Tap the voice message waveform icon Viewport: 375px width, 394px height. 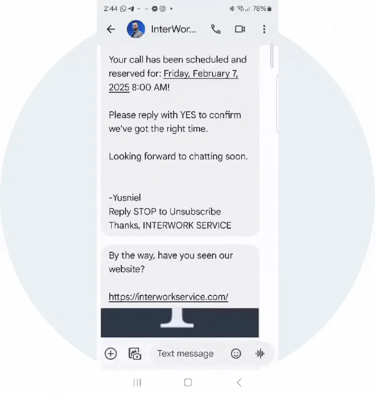click(x=260, y=354)
